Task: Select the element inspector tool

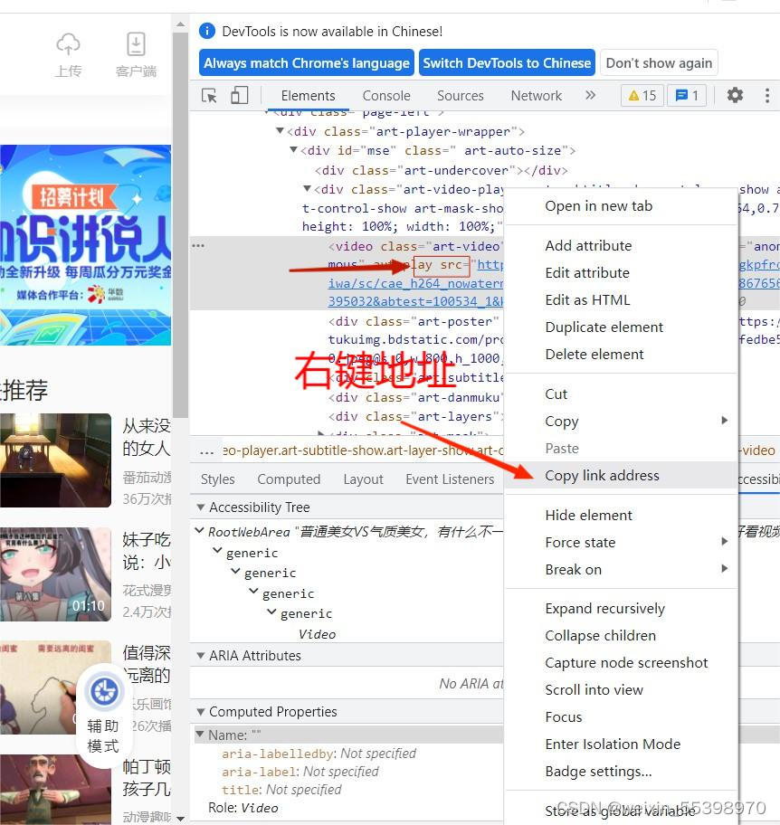Action: pos(208,95)
